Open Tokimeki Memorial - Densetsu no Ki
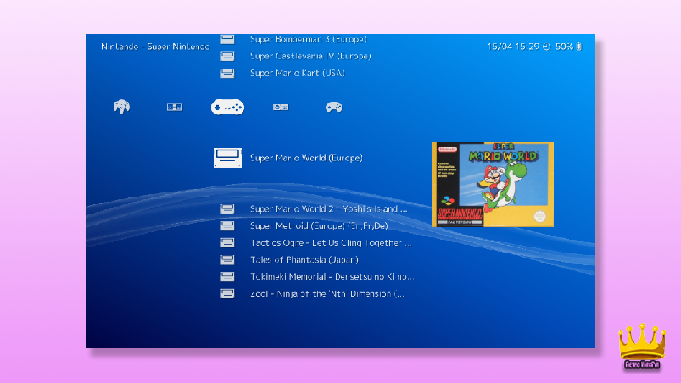The width and height of the screenshot is (681, 383). tap(332, 277)
